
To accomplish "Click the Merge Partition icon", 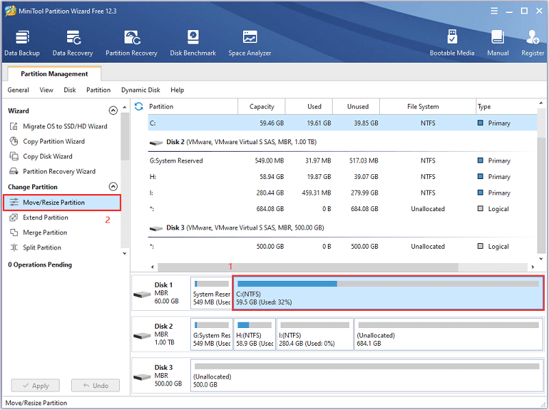I will click(14, 232).
